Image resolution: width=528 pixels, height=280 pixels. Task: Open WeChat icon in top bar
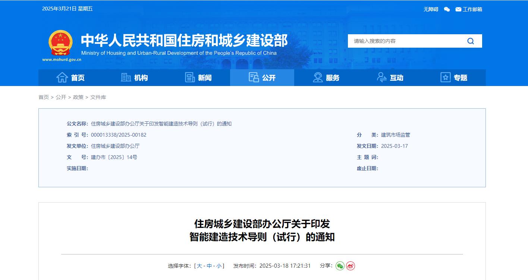447,9
